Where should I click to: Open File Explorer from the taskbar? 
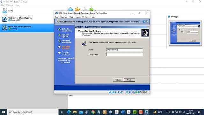pos(75,112)
